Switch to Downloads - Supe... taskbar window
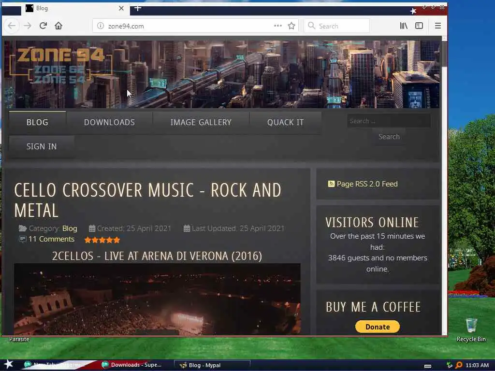This screenshot has height=371, width=495. 132,365
